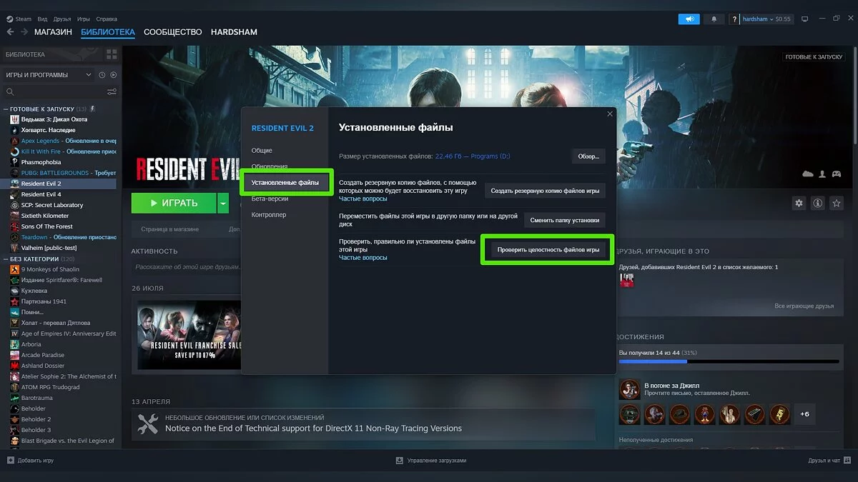
Task: Open Частые вопросы link under backup description
Action: click(363, 199)
